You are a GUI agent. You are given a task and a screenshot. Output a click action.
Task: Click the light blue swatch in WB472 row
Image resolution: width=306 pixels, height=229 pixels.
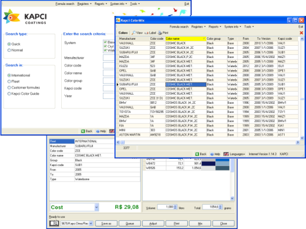coord(222,164)
